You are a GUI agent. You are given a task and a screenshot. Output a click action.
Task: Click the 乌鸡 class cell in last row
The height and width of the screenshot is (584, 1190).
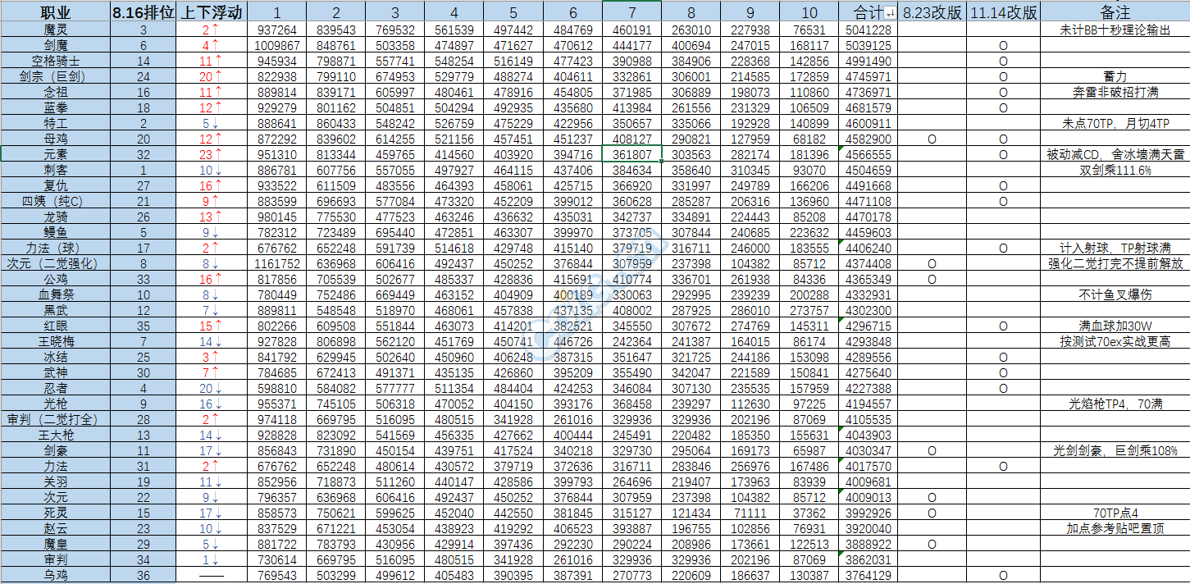point(55,576)
